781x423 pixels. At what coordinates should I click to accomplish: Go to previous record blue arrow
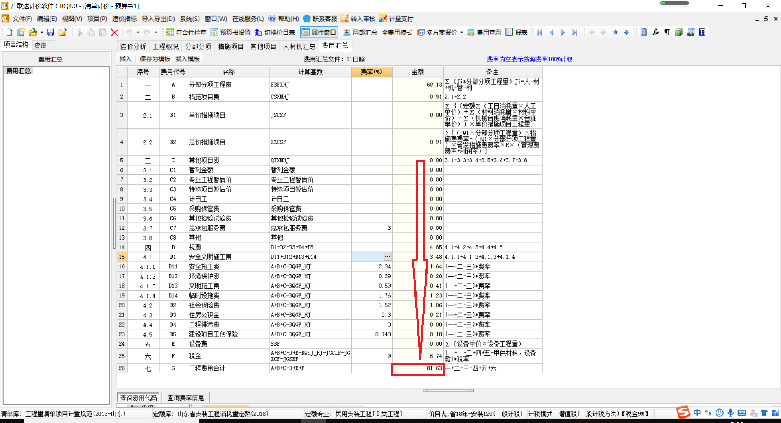point(552,32)
